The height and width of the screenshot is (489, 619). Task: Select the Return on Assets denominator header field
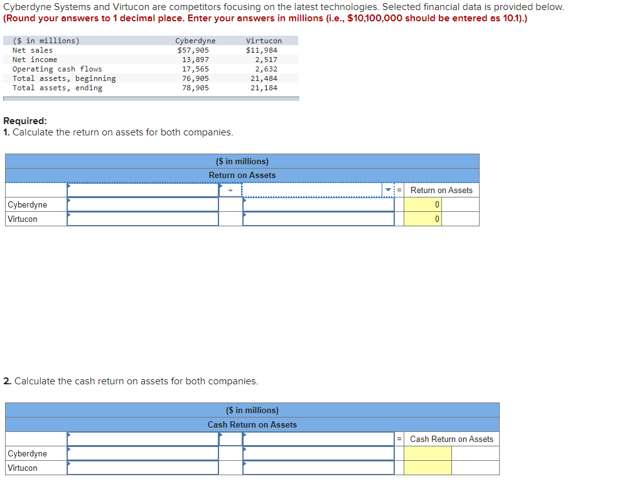318,190
